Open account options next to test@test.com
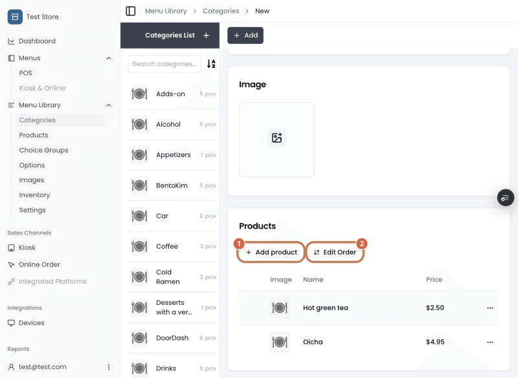This screenshot has height=378, width=518. [109, 367]
